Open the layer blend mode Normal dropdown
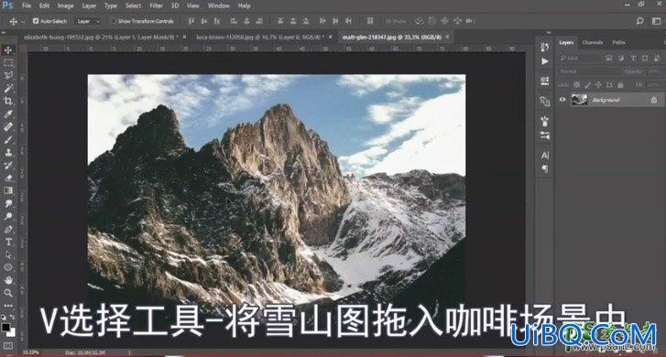 [x=589, y=71]
